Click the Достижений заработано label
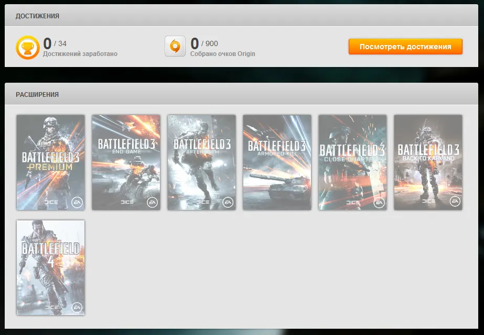The image size is (484, 335). pos(80,54)
